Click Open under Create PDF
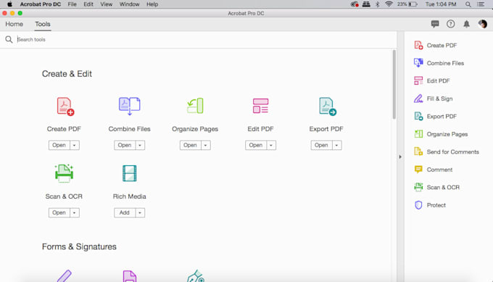The width and height of the screenshot is (493, 282). tap(59, 145)
